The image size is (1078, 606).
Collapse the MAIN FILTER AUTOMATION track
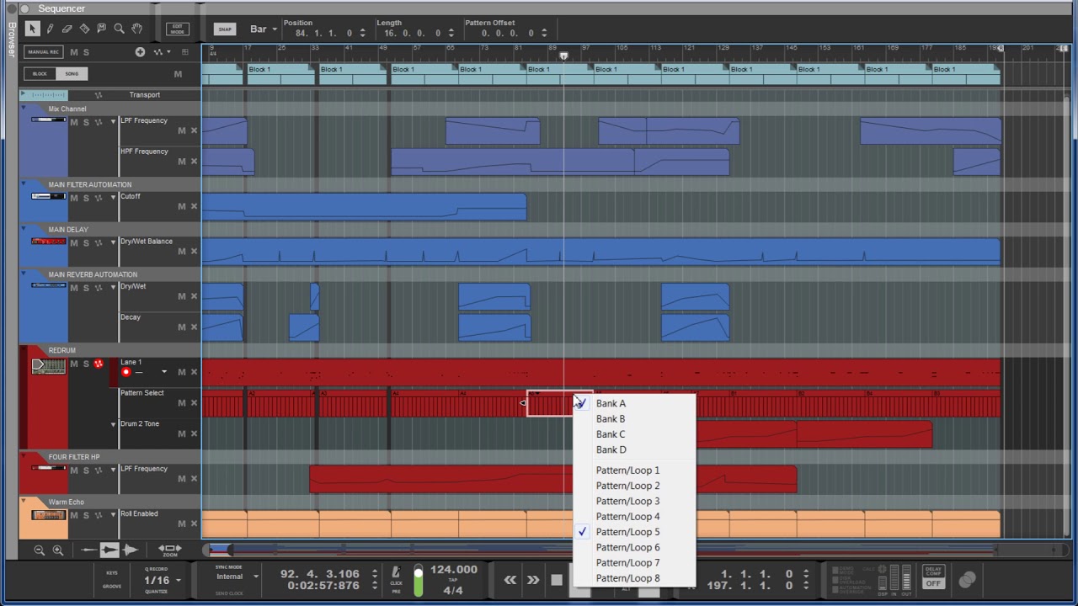click(24, 185)
